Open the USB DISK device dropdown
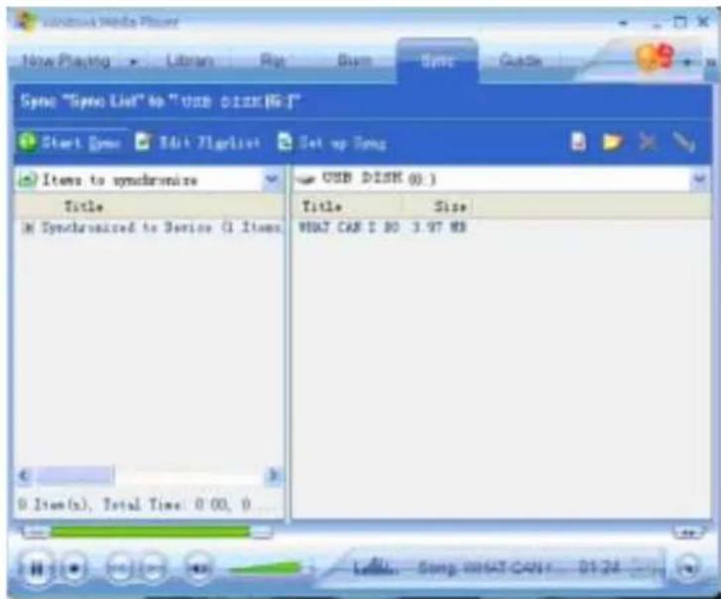721x599 pixels. [x=699, y=179]
